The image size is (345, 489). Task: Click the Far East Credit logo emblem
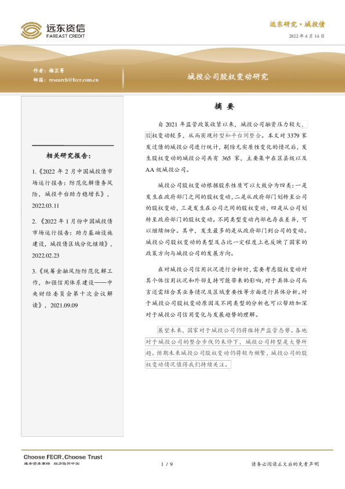[x=31, y=30]
